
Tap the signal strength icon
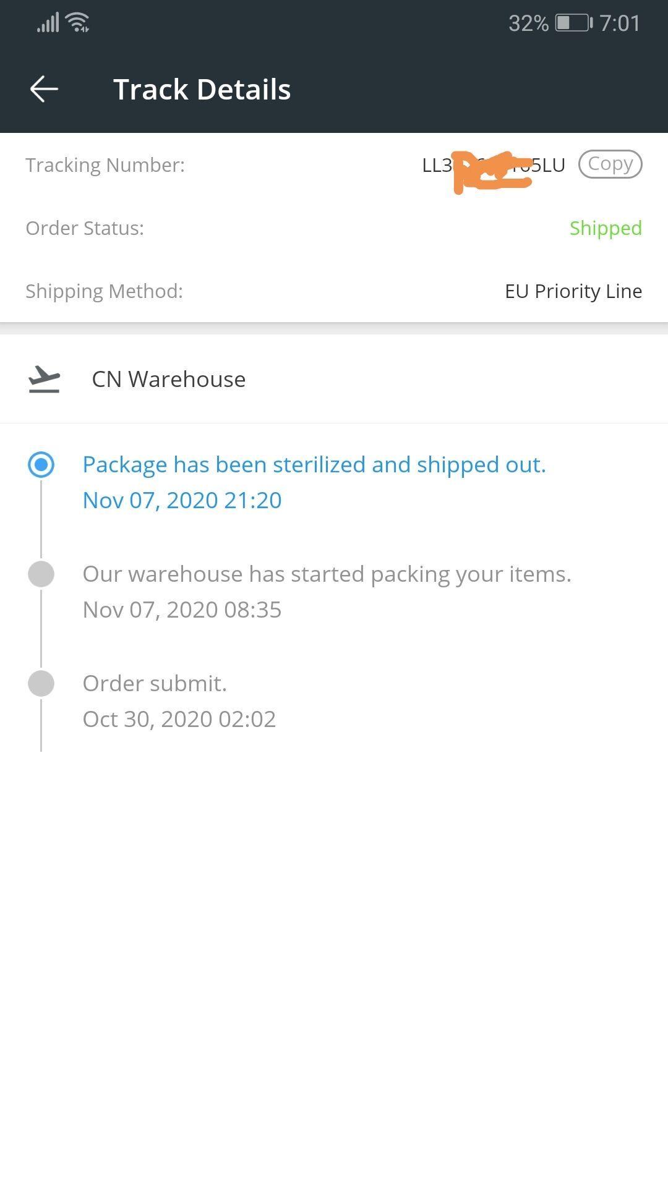click(x=48, y=23)
